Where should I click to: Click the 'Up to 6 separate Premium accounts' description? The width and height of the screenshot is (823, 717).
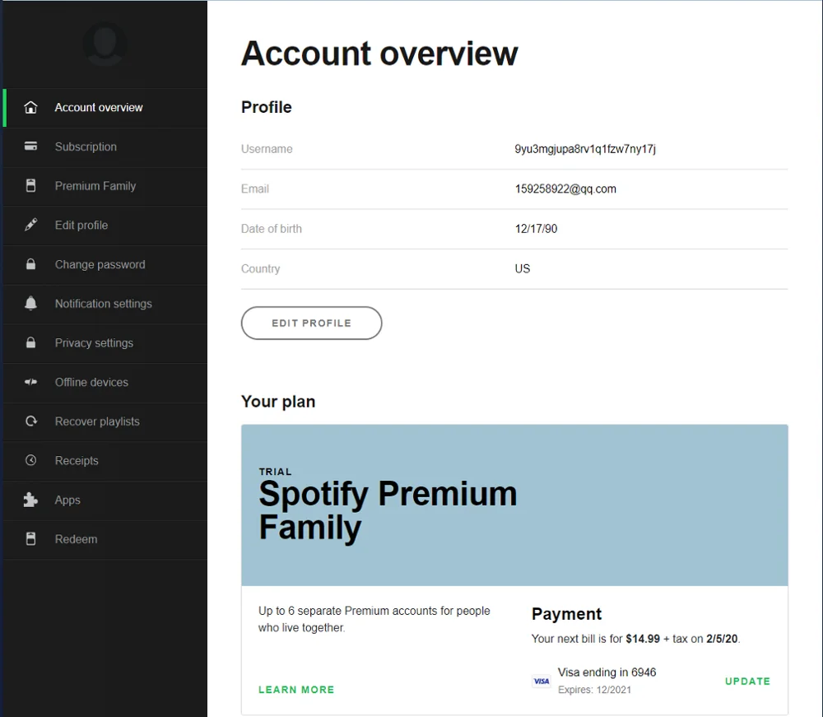pyautogui.click(x=374, y=619)
